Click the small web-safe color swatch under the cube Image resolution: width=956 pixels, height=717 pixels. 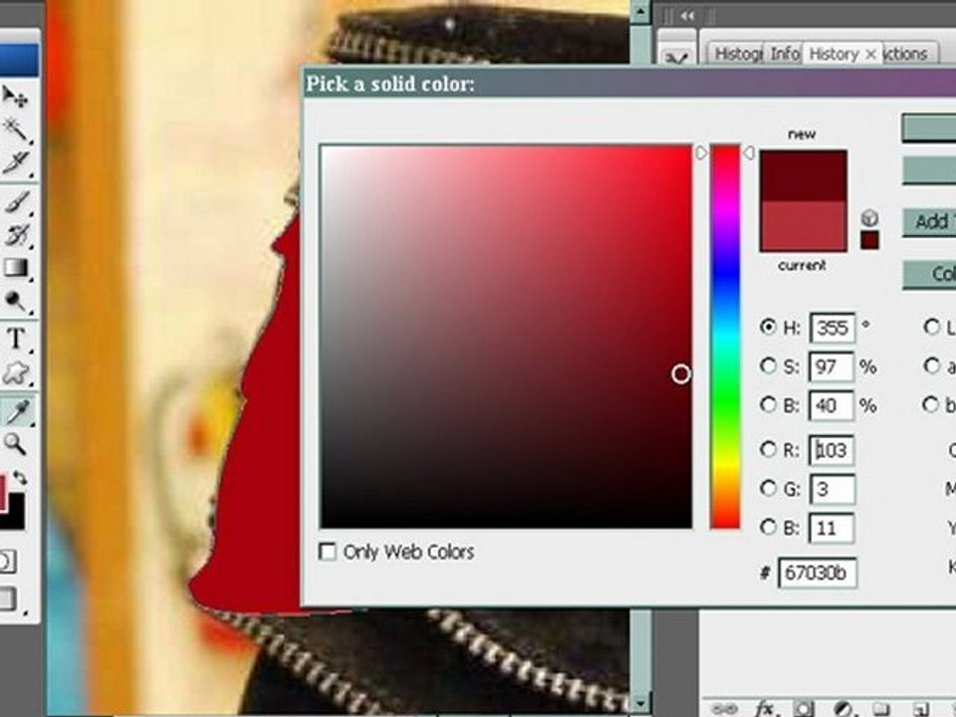[x=870, y=240]
